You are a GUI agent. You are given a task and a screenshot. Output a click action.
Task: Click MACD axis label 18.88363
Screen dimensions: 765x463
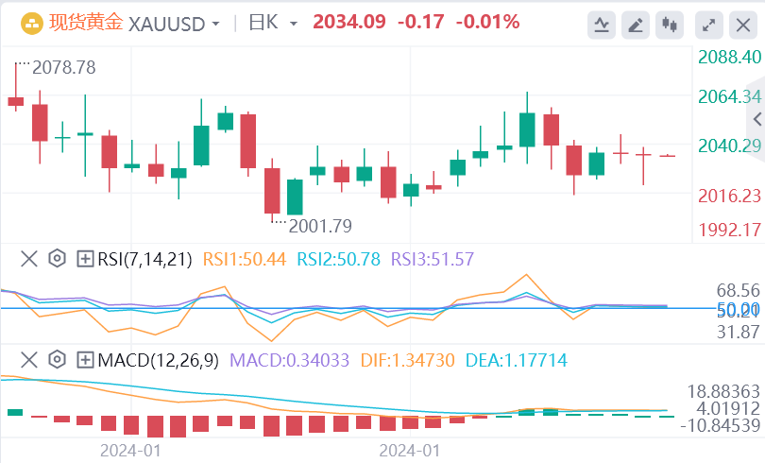723,391
